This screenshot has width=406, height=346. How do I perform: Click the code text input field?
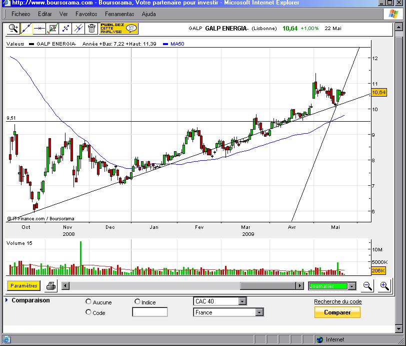[149, 312]
